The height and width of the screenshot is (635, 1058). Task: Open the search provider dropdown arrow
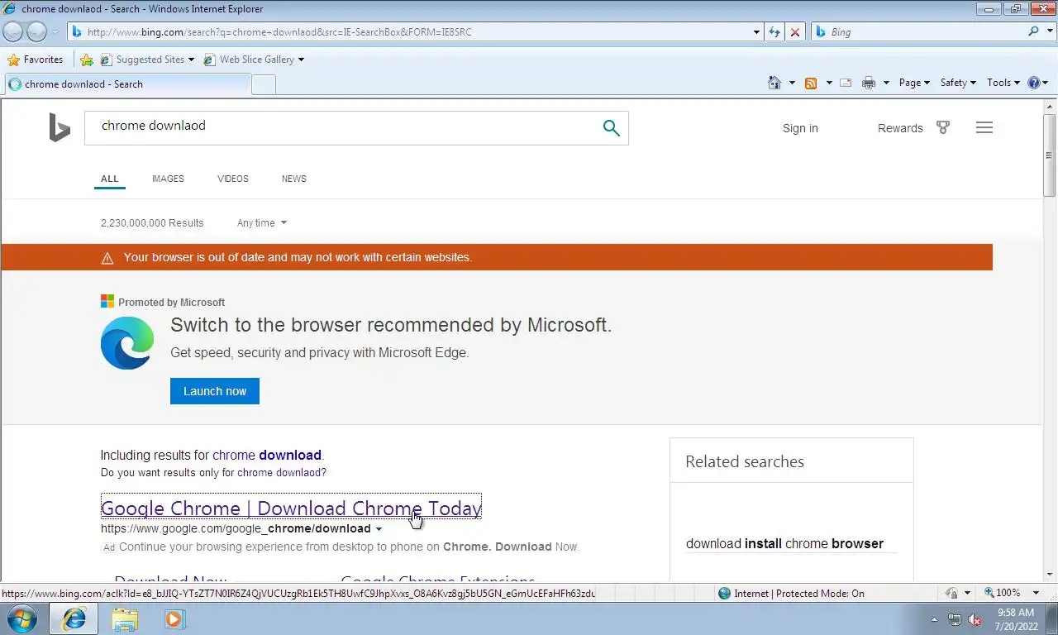tap(1049, 32)
